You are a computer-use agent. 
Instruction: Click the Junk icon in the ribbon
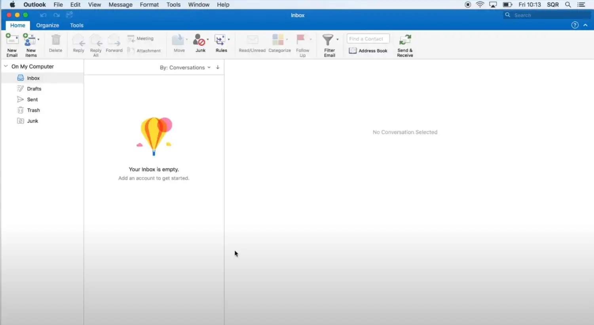199,41
